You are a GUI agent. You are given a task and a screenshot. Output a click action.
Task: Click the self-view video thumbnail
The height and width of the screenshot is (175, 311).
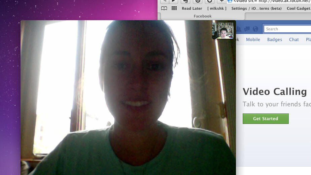(x=223, y=30)
